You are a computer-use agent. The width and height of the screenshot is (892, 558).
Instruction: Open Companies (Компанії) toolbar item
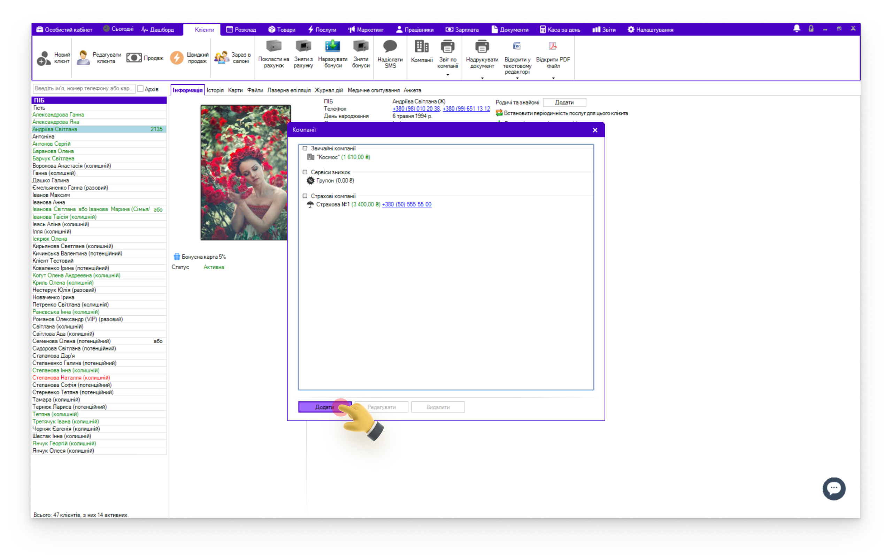click(x=422, y=52)
